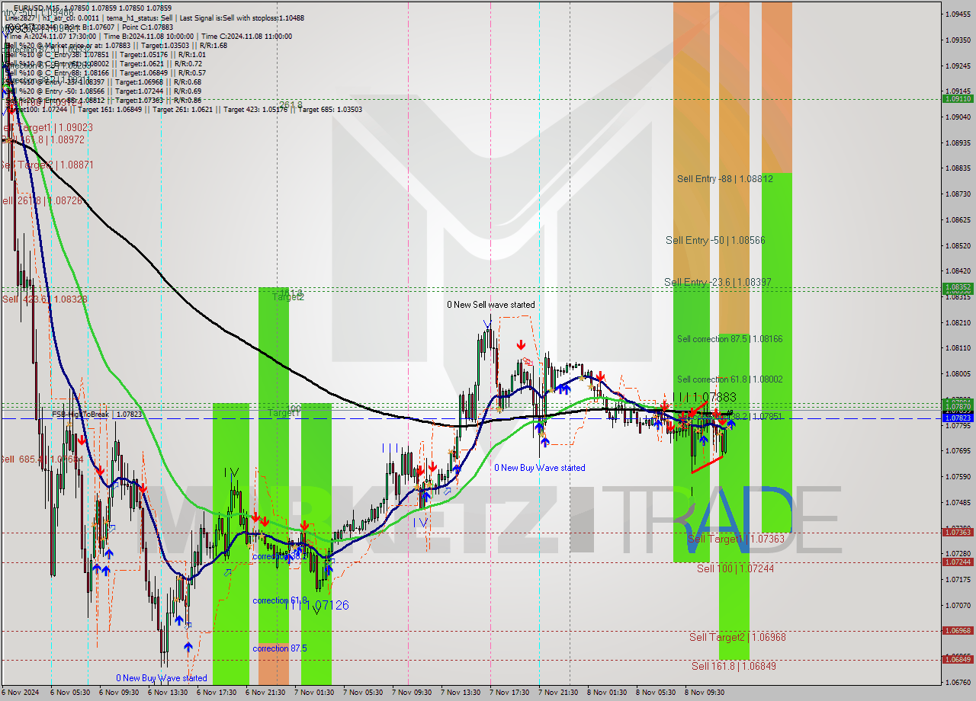Click the '8 Nov 09:30' time axis label
The height and width of the screenshot is (701, 976).
pyautogui.click(x=705, y=693)
